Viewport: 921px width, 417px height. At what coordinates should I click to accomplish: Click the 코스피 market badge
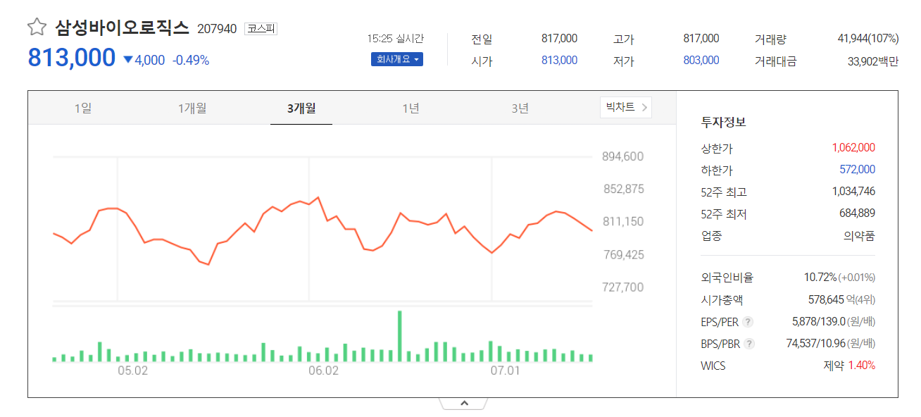tap(261, 29)
